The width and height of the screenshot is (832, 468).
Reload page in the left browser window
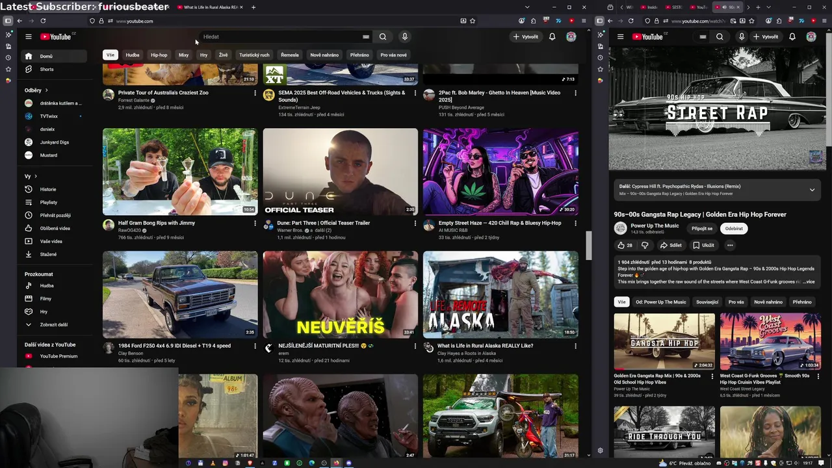(43, 21)
